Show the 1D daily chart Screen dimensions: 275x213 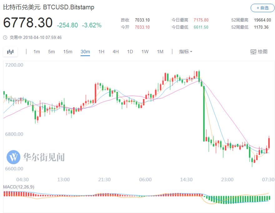pyautogui.click(x=130, y=52)
